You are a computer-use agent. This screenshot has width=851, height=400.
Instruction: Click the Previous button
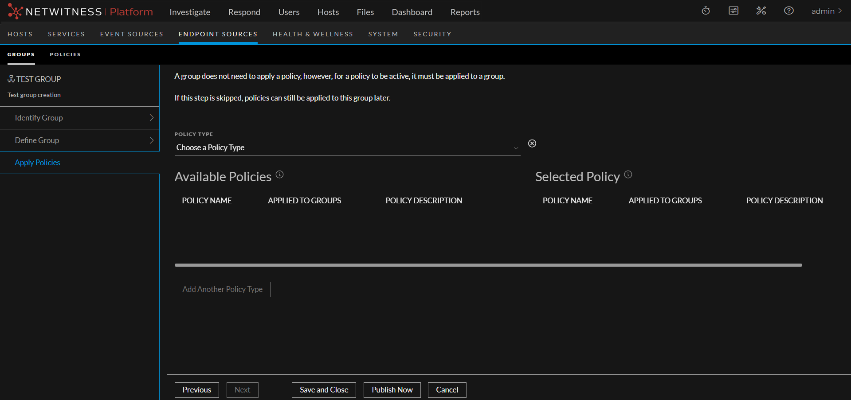point(196,390)
